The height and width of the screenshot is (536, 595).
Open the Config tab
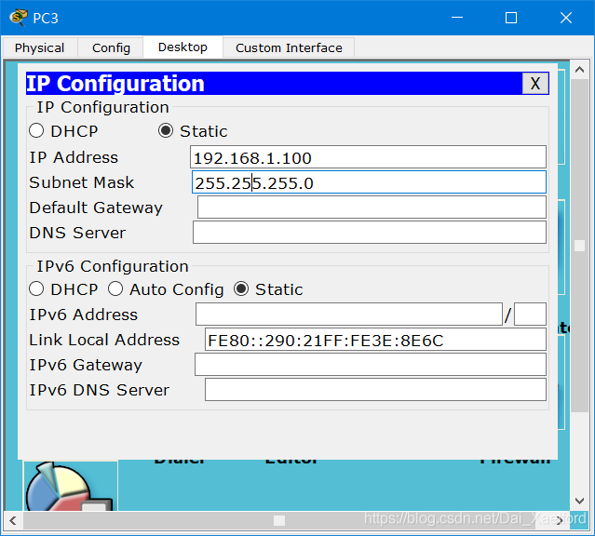[x=112, y=47]
